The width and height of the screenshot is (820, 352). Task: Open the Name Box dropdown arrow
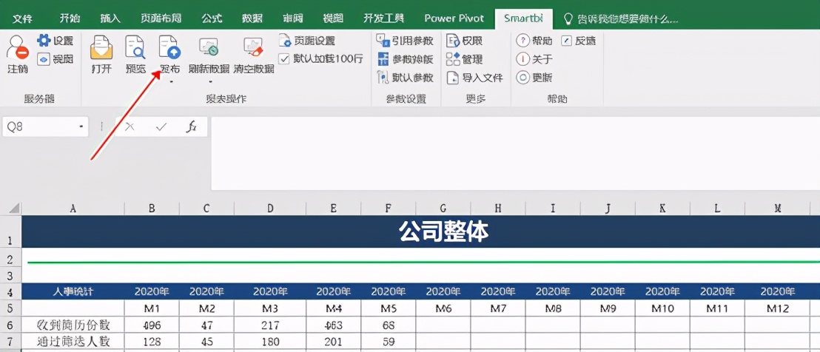pyautogui.click(x=81, y=127)
